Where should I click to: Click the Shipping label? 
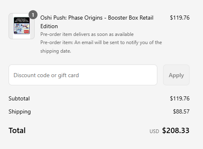click(x=20, y=112)
